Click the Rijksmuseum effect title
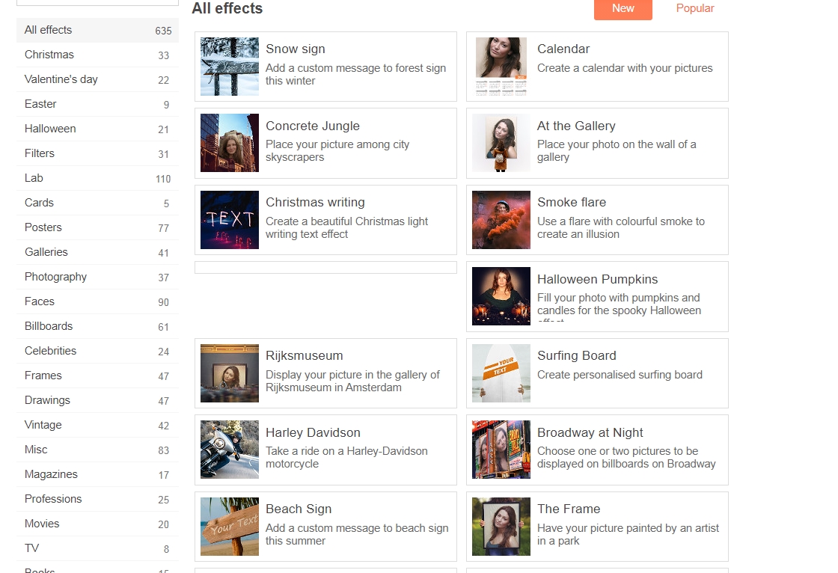 pyautogui.click(x=304, y=356)
